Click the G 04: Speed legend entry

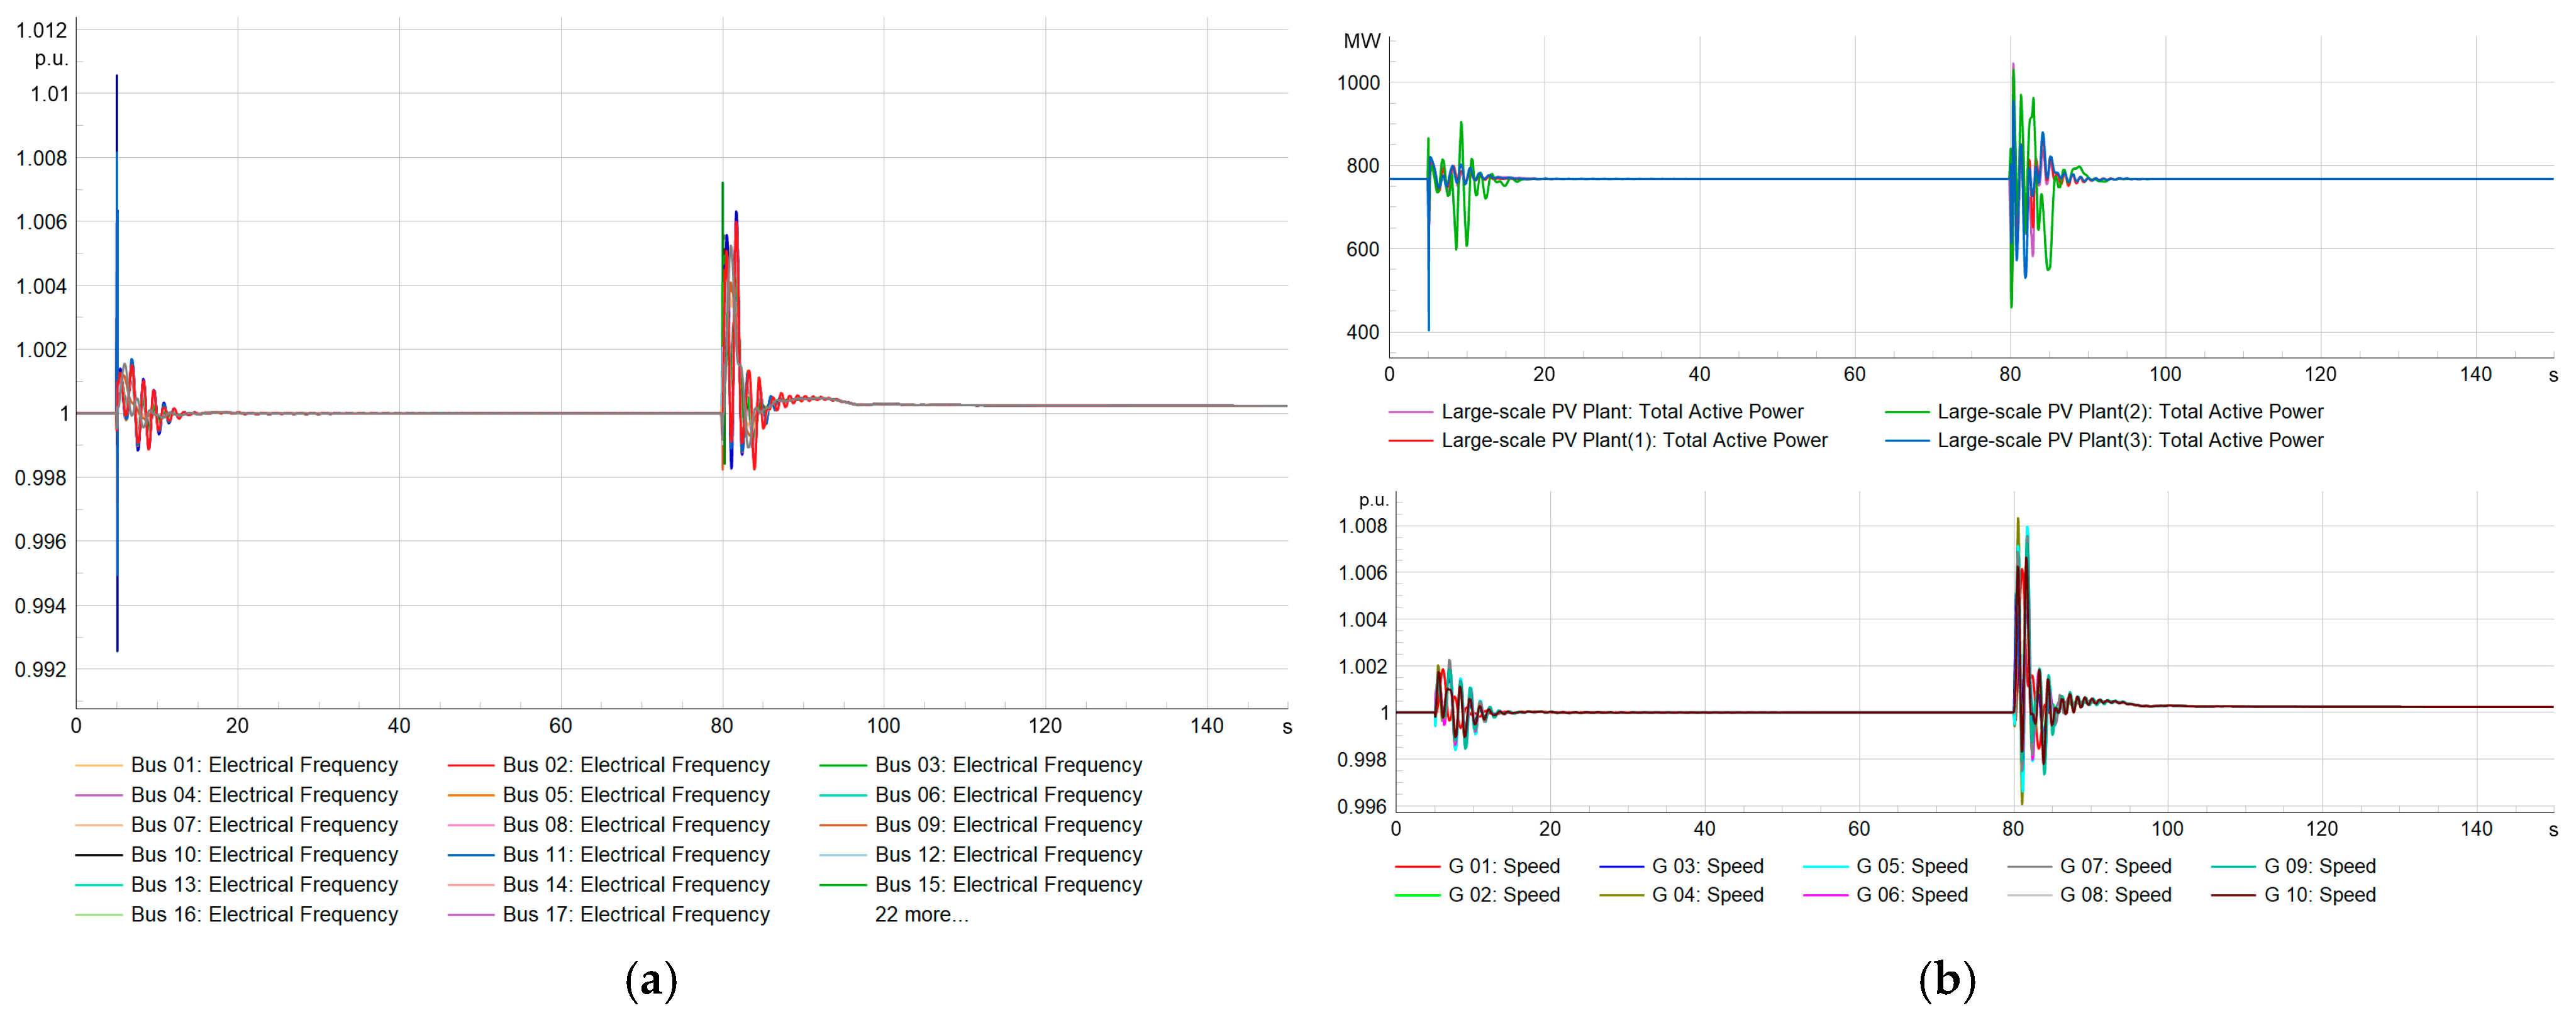(x=1707, y=895)
